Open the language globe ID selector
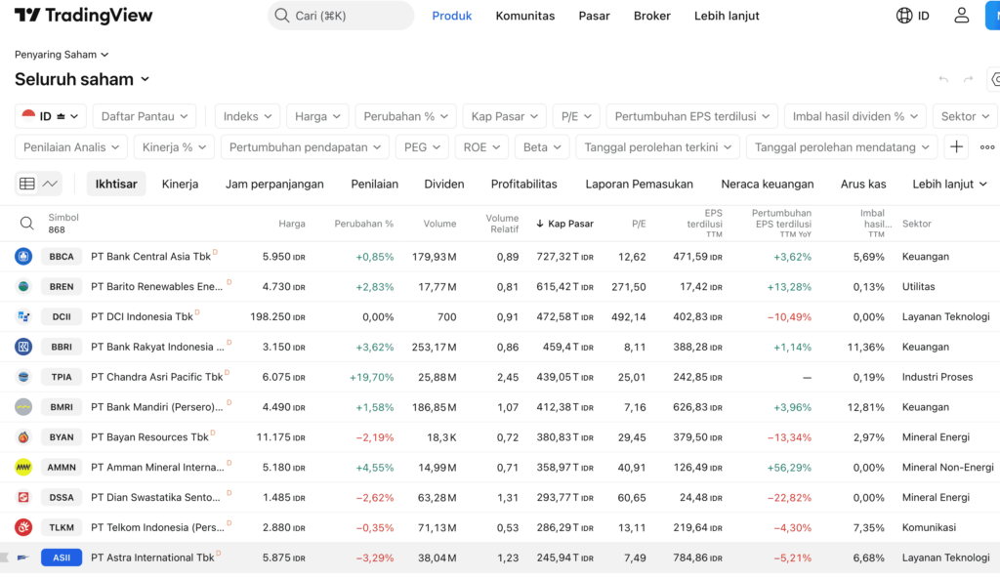 [913, 16]
